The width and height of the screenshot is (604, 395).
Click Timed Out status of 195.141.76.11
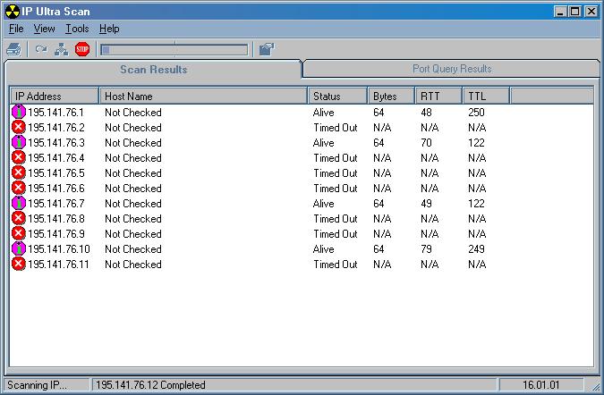pyautogui.click(x=336, y=265)
